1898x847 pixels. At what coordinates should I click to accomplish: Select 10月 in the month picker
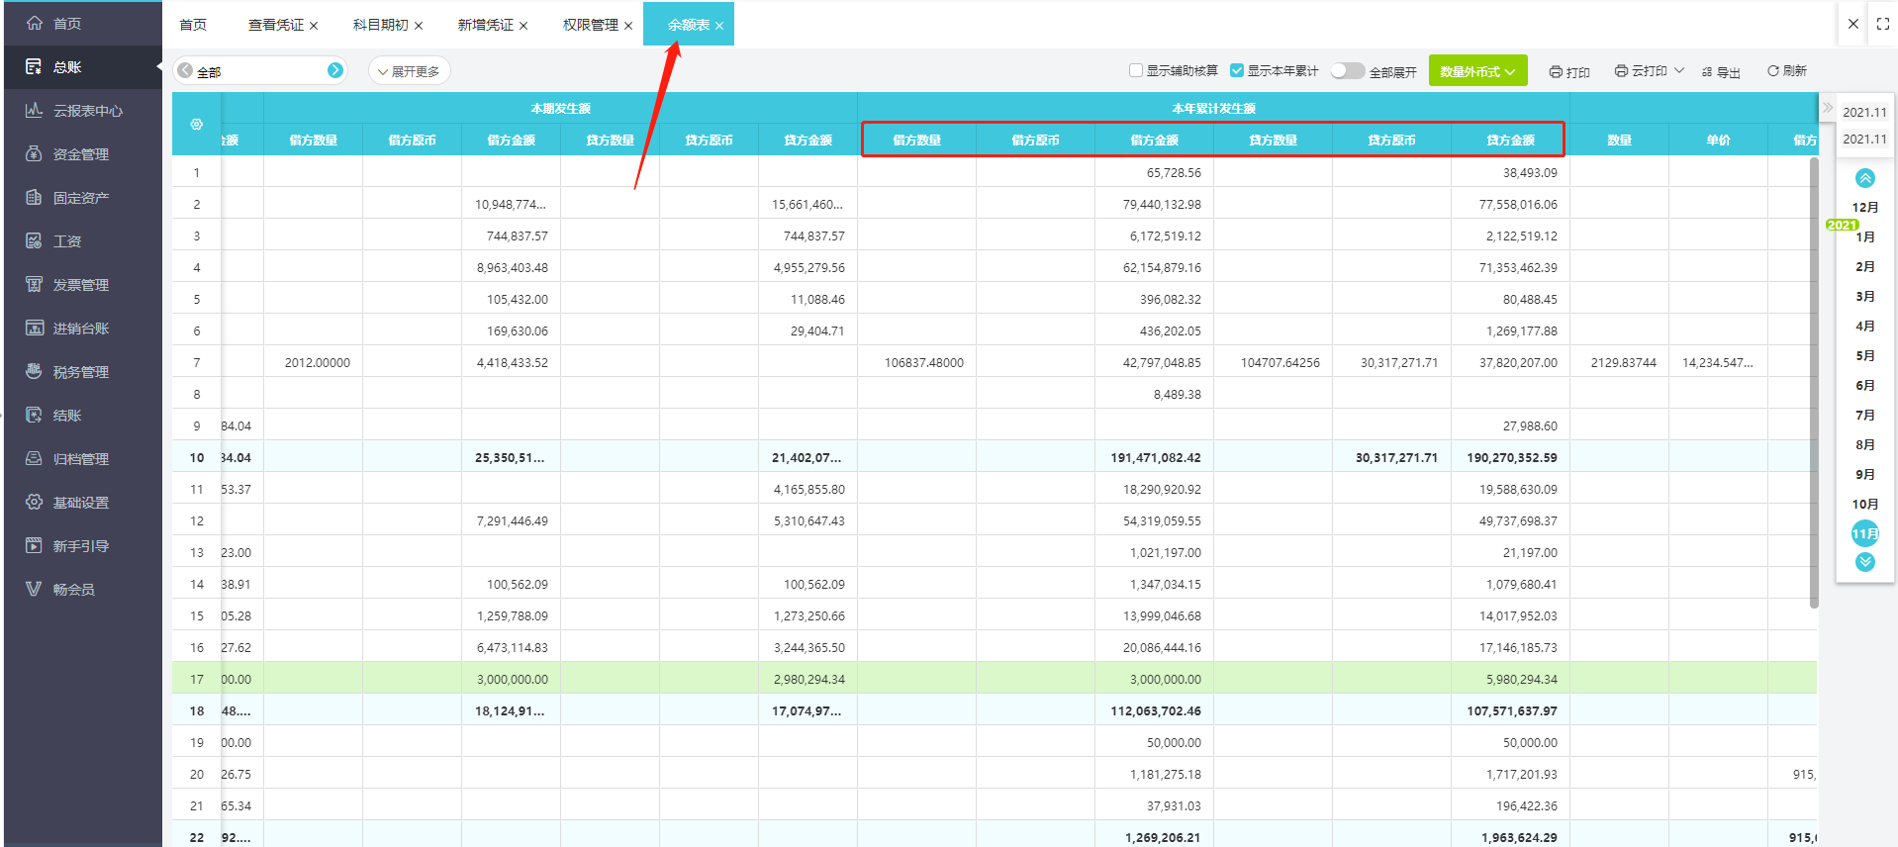(1864, 505)
